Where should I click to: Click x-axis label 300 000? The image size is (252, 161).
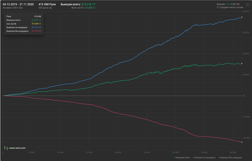[176, 152]
